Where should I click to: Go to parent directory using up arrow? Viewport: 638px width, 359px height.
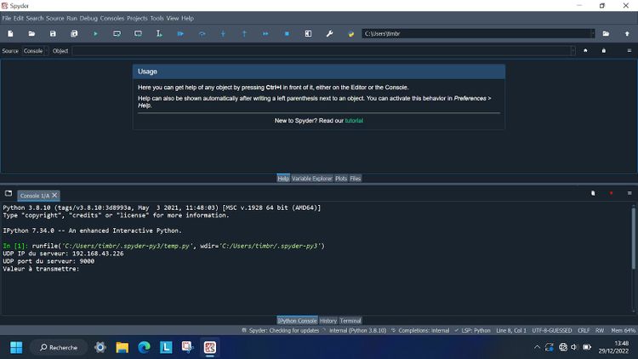coord(627,34)
